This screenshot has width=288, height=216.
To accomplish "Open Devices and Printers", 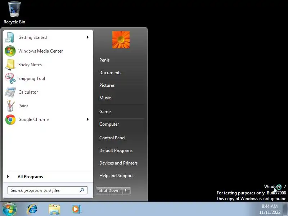I will click(118, 163).
